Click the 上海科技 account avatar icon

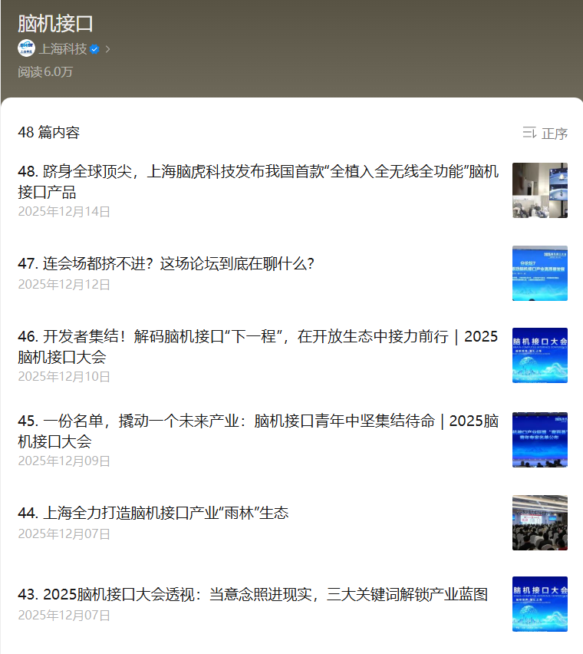click(27, 48)
